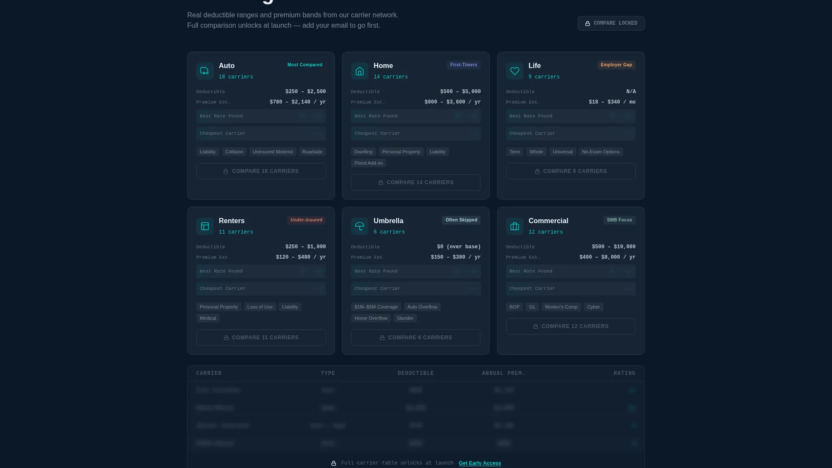Select the Collision tag in Auto card
This screenshot has width=832, height=468.
click(234, 152)
